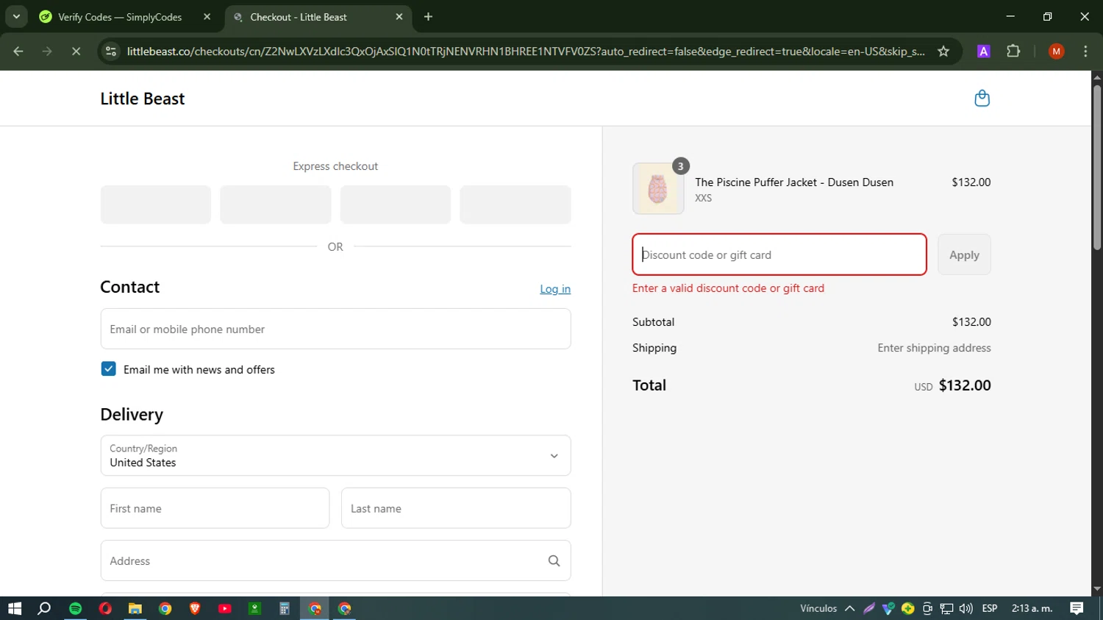Uncheck Email me with news and offers
The image size is (1103, 620).
pyautogui.click(x=108, y=369)
